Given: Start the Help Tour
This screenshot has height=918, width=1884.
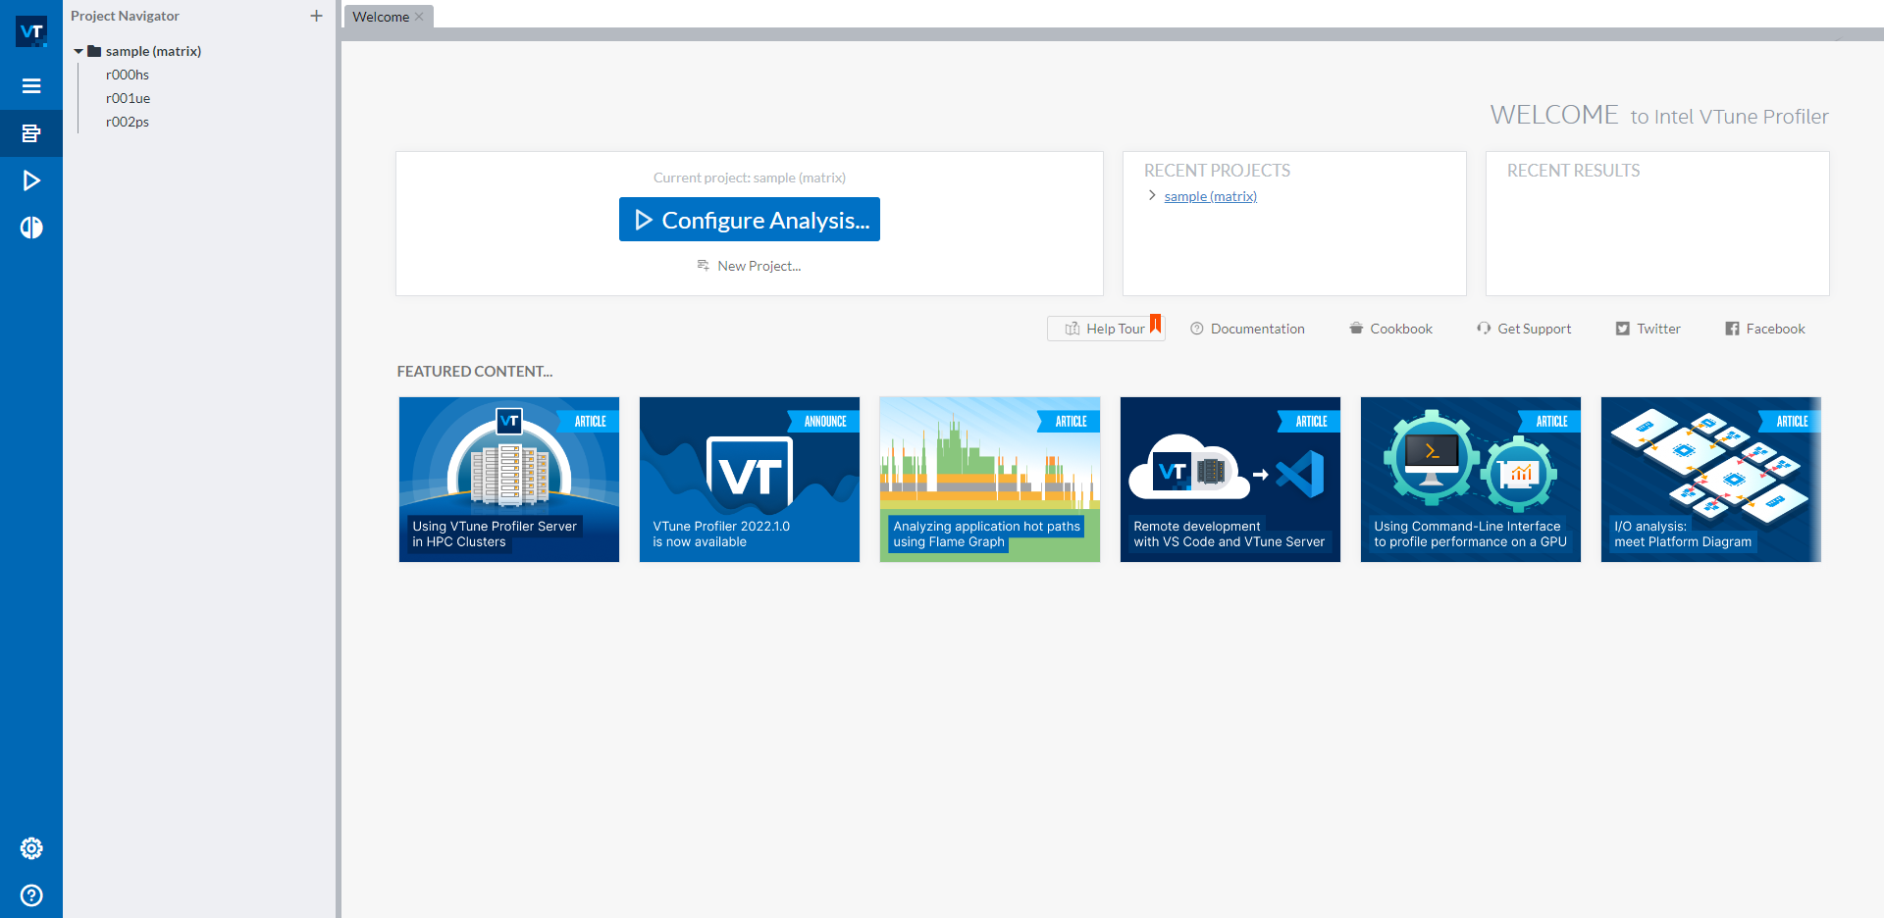Looking at the screenshot, I should [x=1105, y=329].
